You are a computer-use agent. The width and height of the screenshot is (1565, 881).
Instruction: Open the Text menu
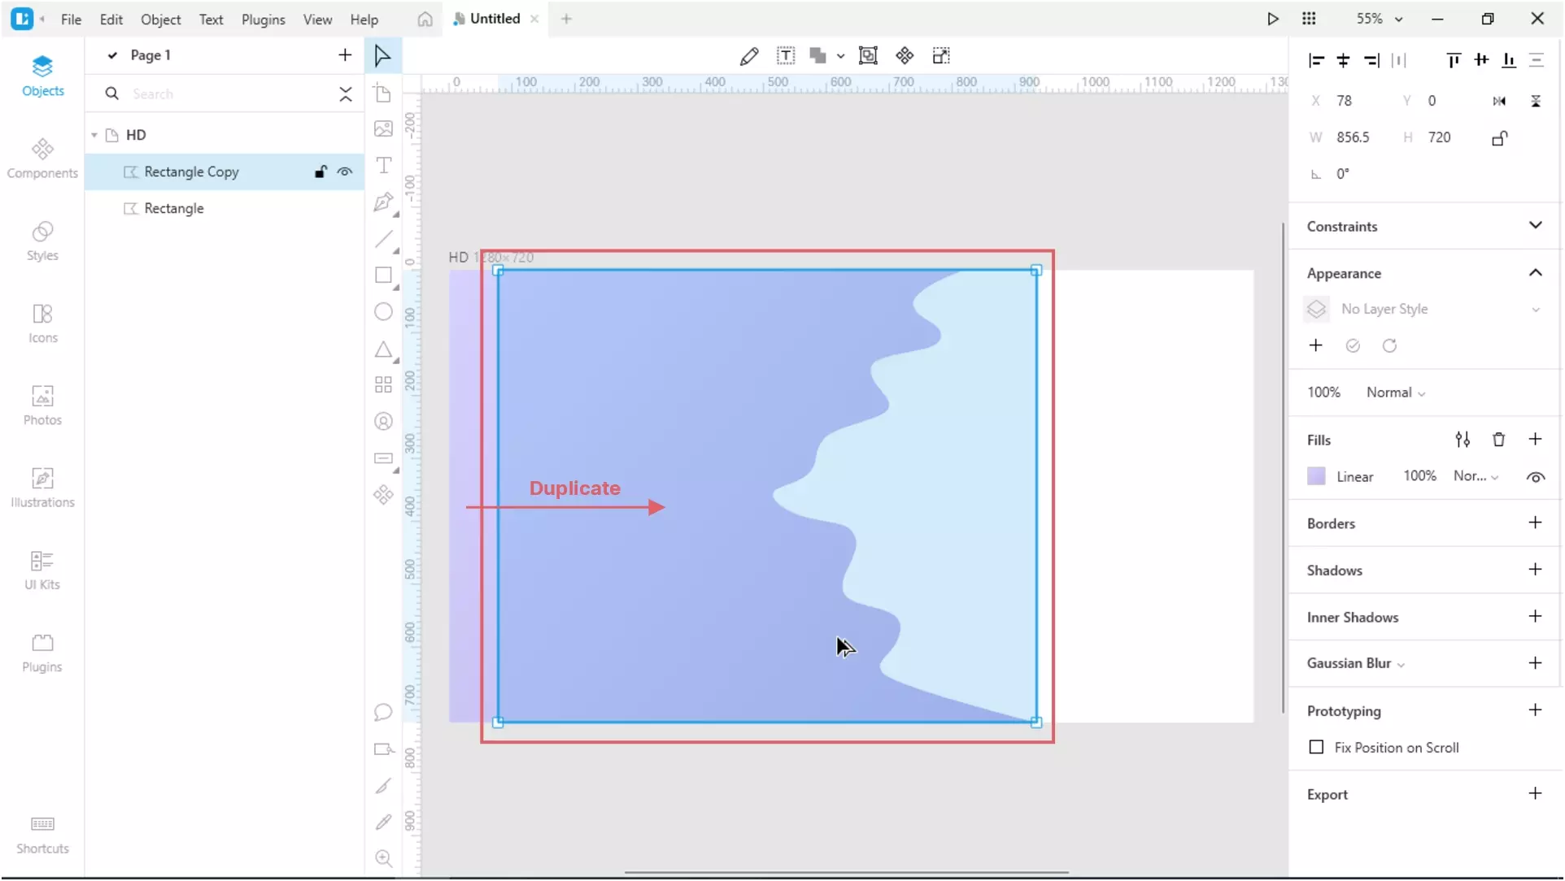(211, 20)
